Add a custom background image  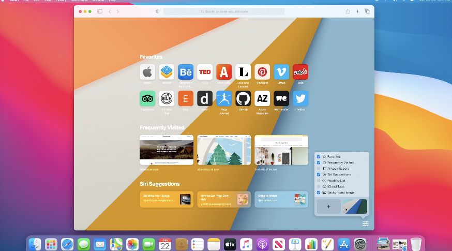click(328, 206)
